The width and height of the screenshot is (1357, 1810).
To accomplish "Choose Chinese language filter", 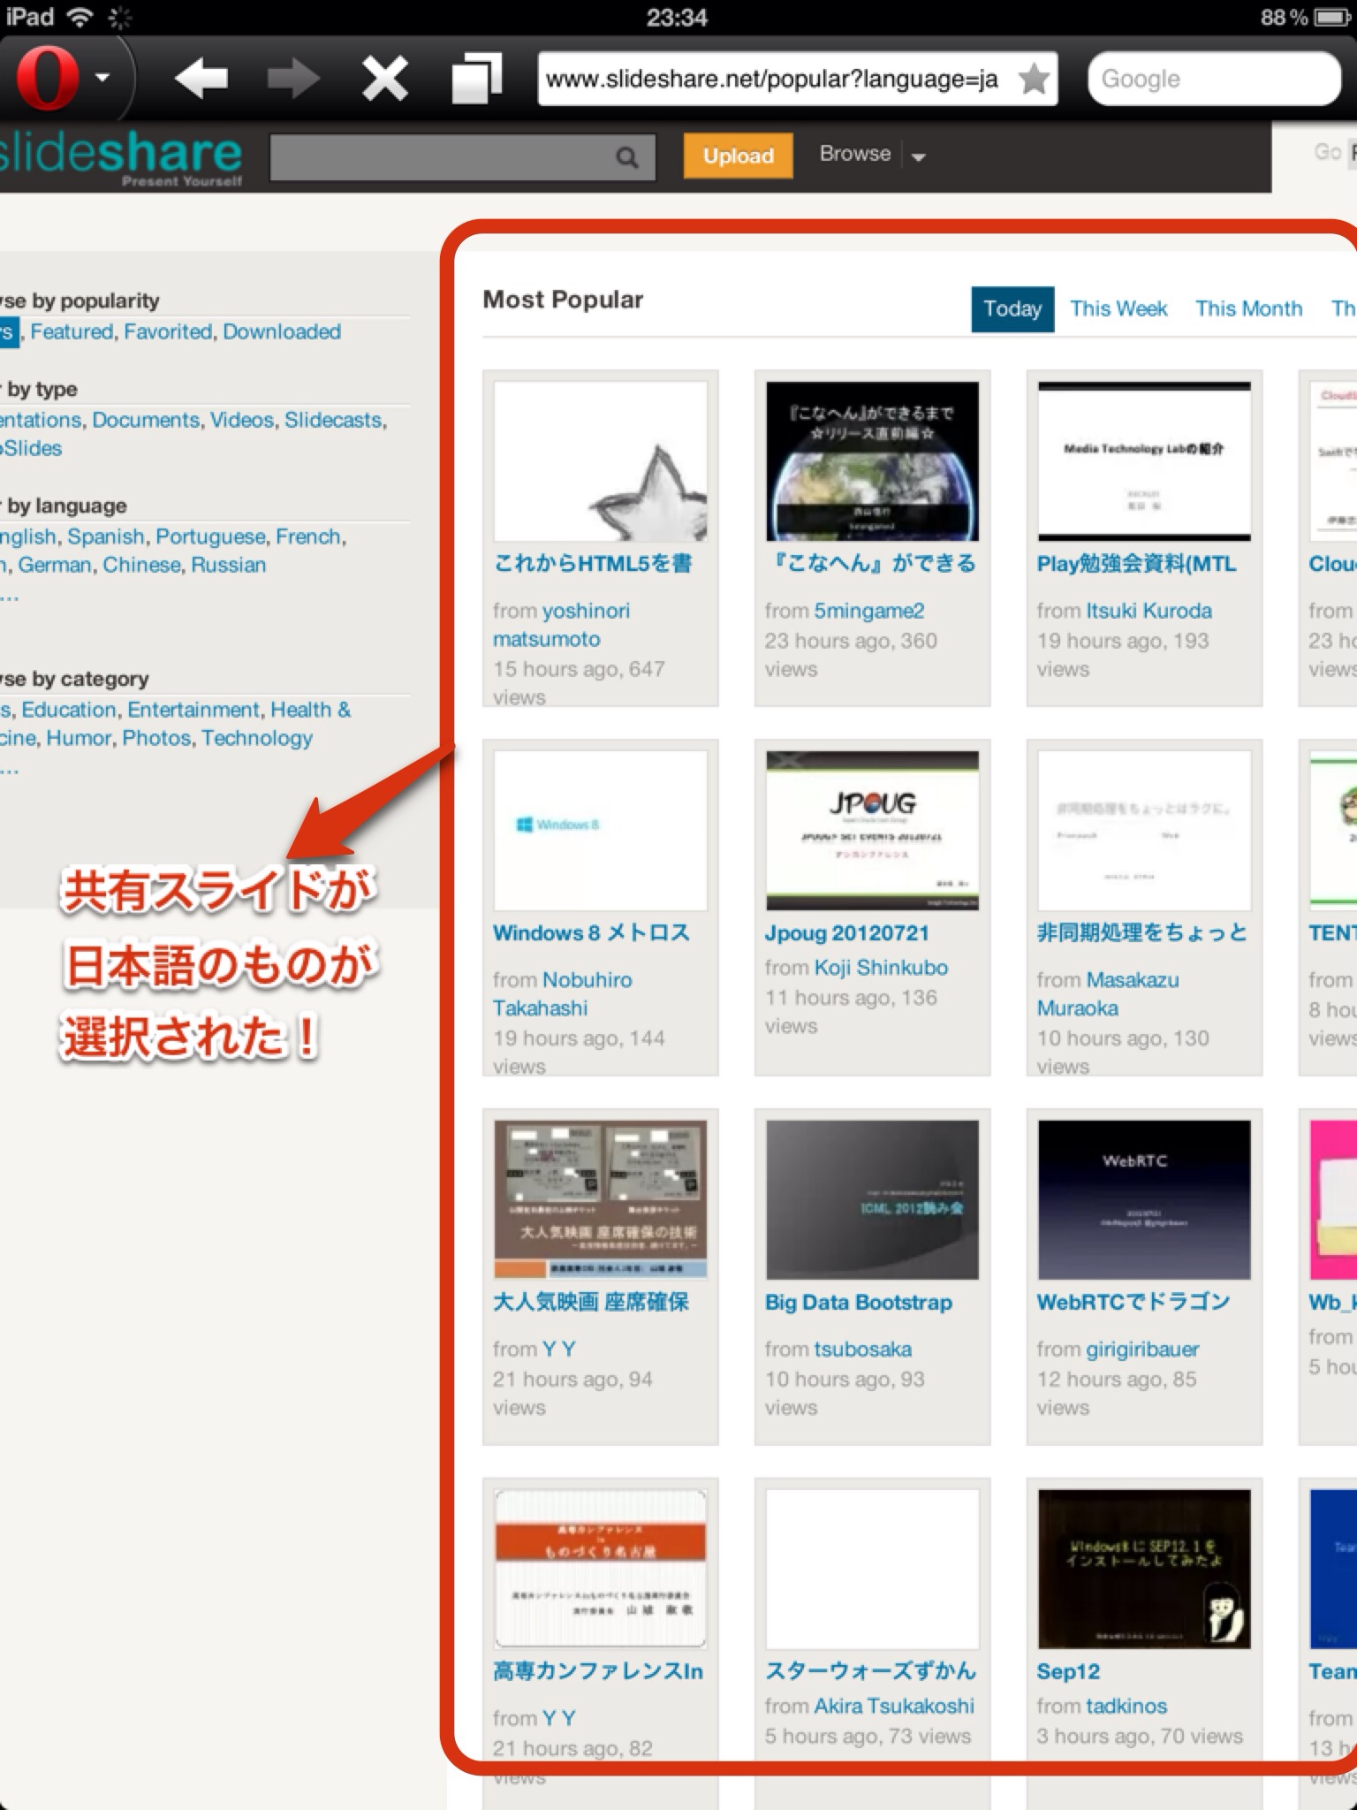I will 141,565.
